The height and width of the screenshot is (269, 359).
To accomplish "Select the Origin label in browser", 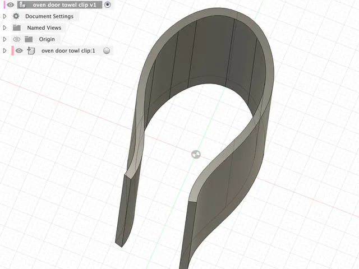I will tap(47, 39).
